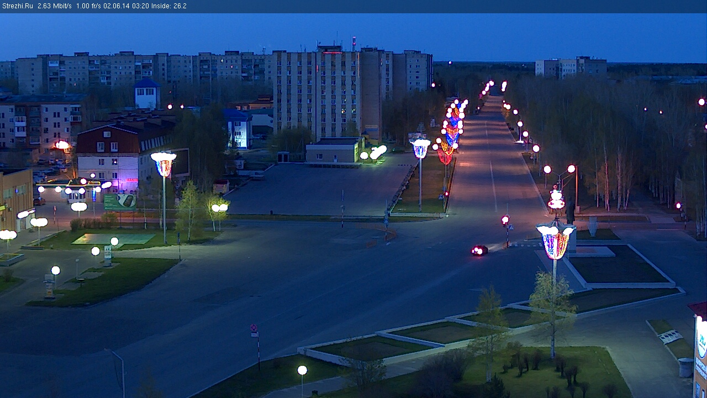Screen dimensions: 707x398
Task: Click the 1.00 fr/s frame rate value
Action: (88, 6)
